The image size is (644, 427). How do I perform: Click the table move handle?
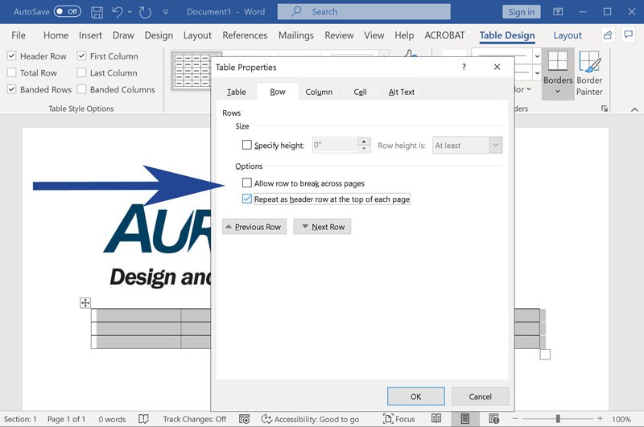point(85,303)
